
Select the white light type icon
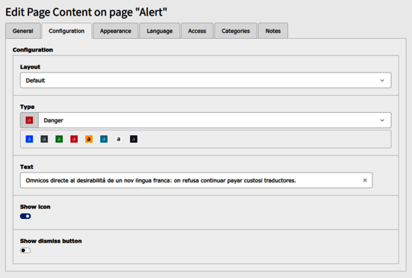tap(118, 139)
